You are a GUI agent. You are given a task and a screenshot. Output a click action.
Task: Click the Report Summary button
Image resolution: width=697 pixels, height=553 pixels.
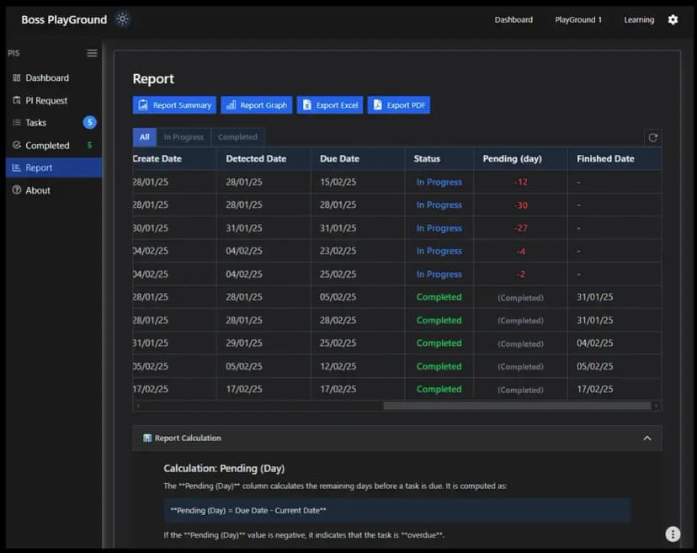(x=174, y=105)
